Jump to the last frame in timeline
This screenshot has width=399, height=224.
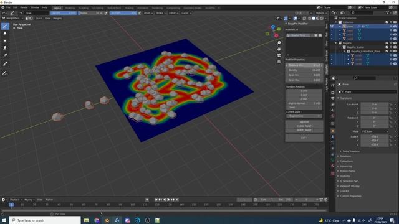pyautogui.click(x=177, y=200)
